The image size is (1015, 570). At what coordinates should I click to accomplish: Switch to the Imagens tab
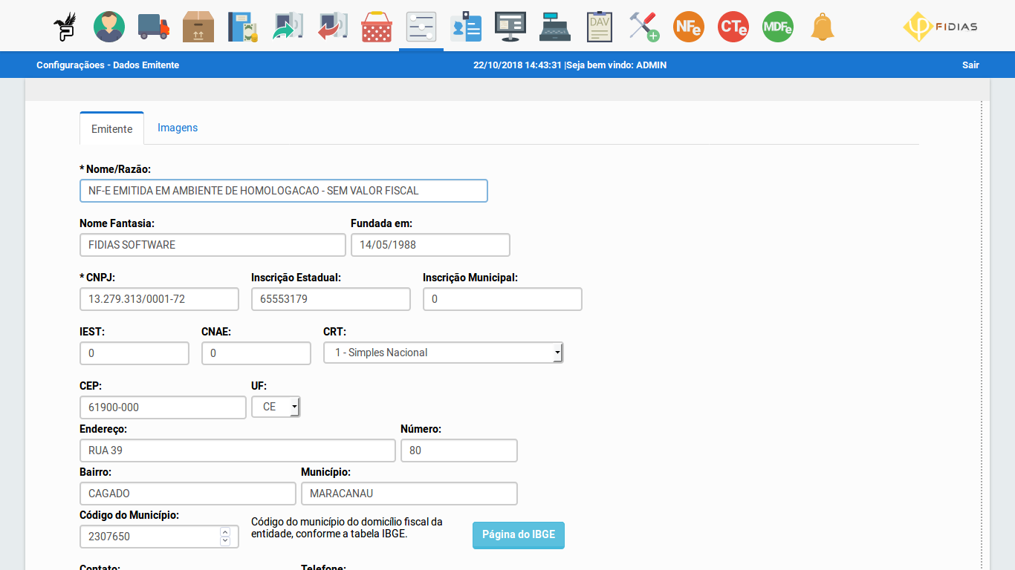[x=178, y=128]
